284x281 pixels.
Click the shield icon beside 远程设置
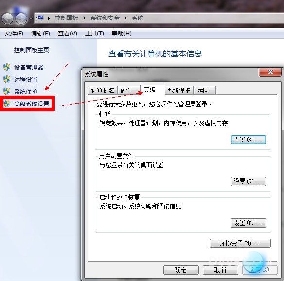(x=7, y=79)
